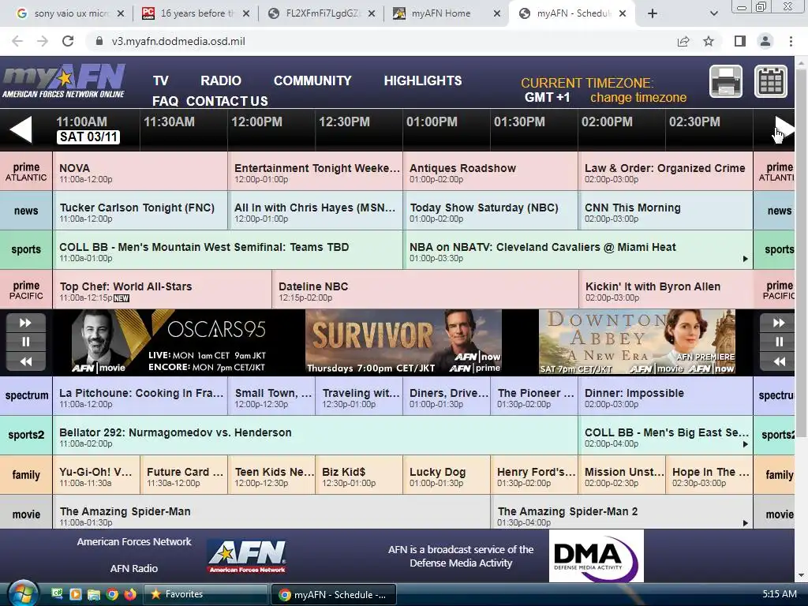Open the file explorer taskbar icon
Screen dimensions: 808x606
click(93, 594)
